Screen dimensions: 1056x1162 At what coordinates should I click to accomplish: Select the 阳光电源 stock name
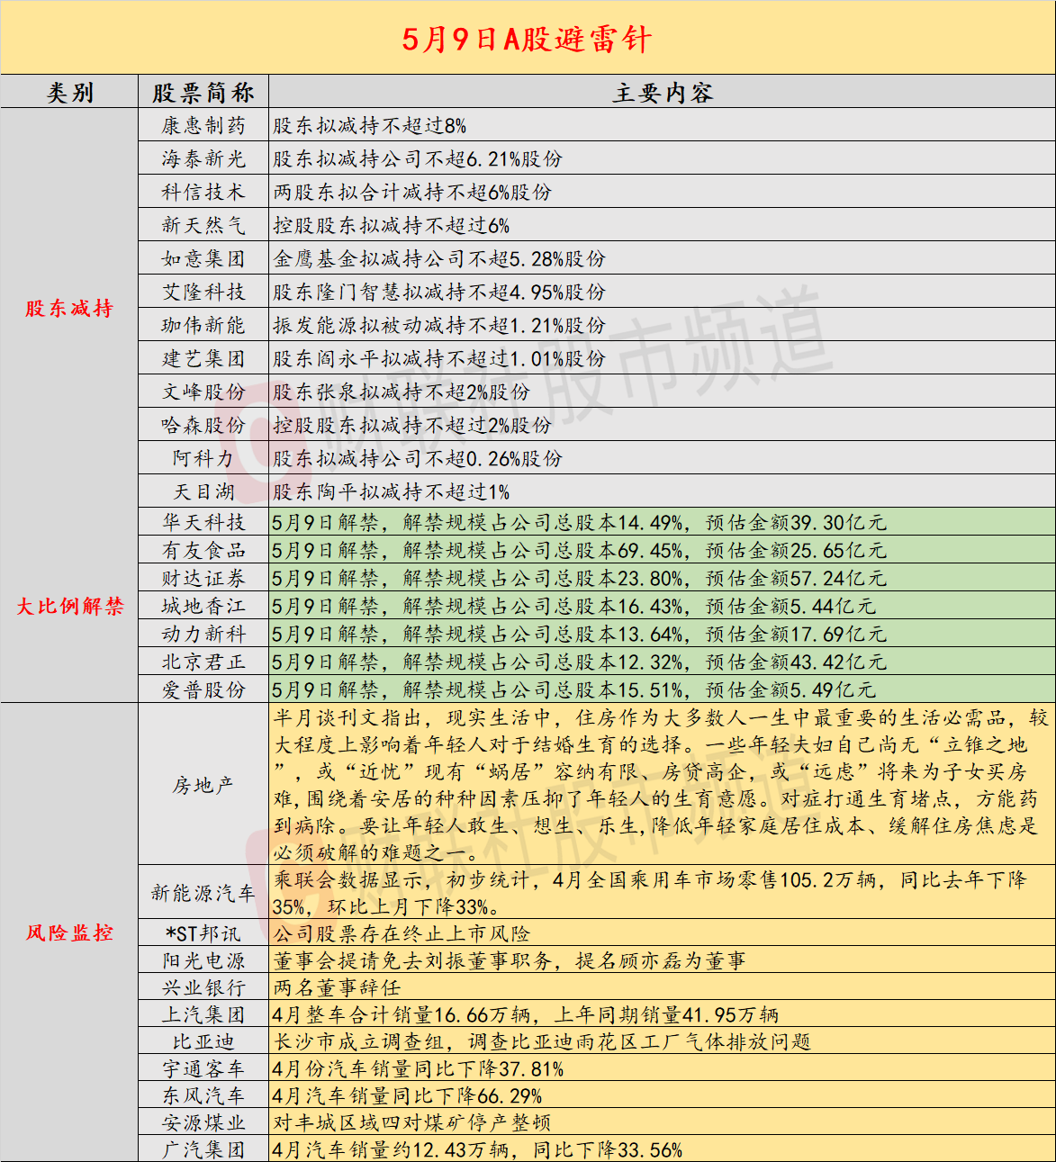[203, 960]
